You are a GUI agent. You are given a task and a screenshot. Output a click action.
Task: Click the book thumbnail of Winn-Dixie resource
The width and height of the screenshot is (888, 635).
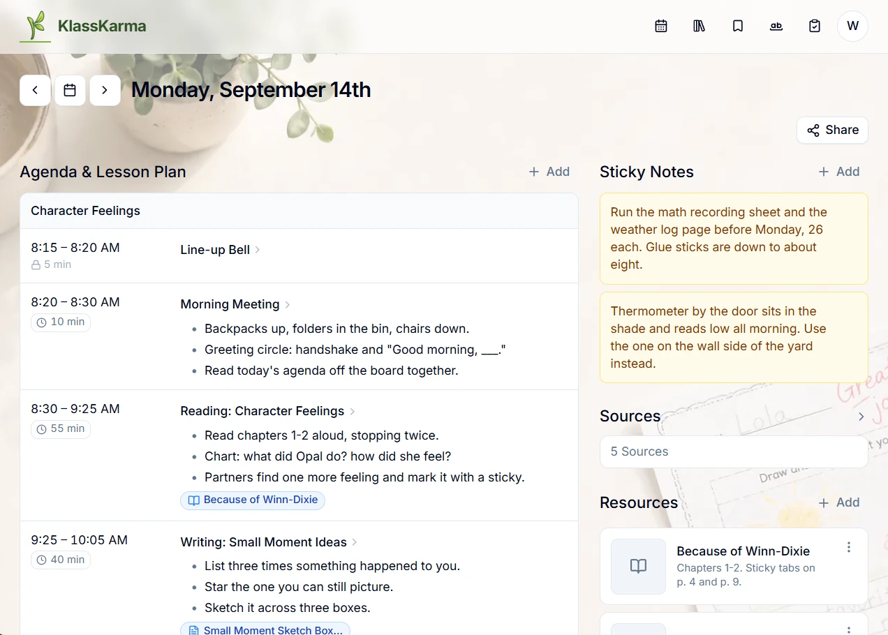pyautogui.click(x=638, y=566)
